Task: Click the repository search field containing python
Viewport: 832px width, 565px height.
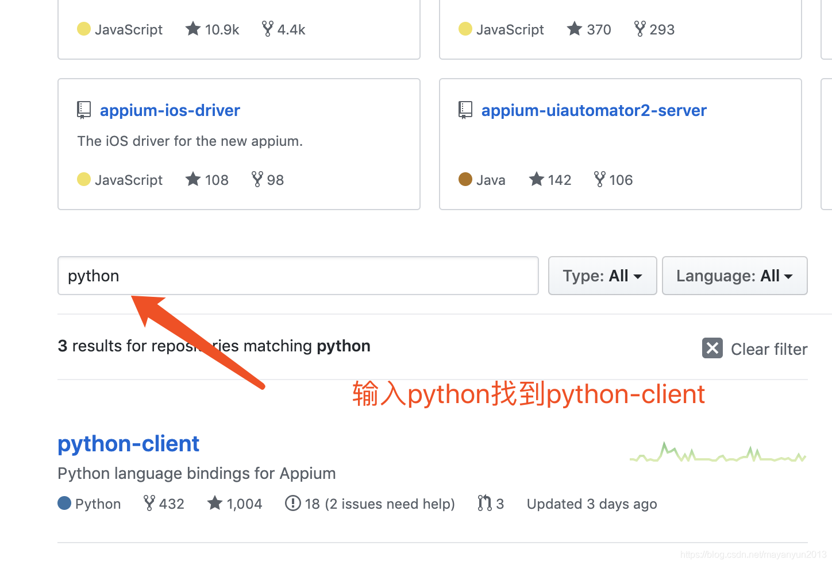Action: [x=298, y=276]
